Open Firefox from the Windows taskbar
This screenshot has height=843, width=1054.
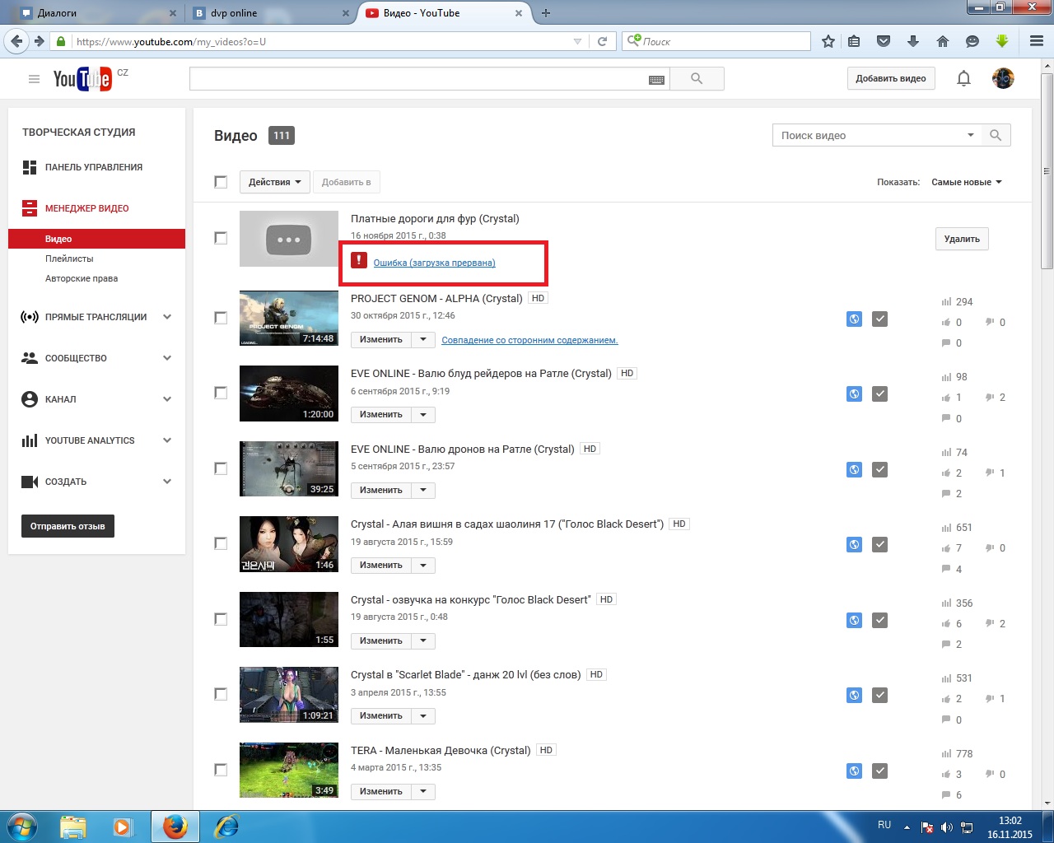pyautogui.click(x=175, y=826)
